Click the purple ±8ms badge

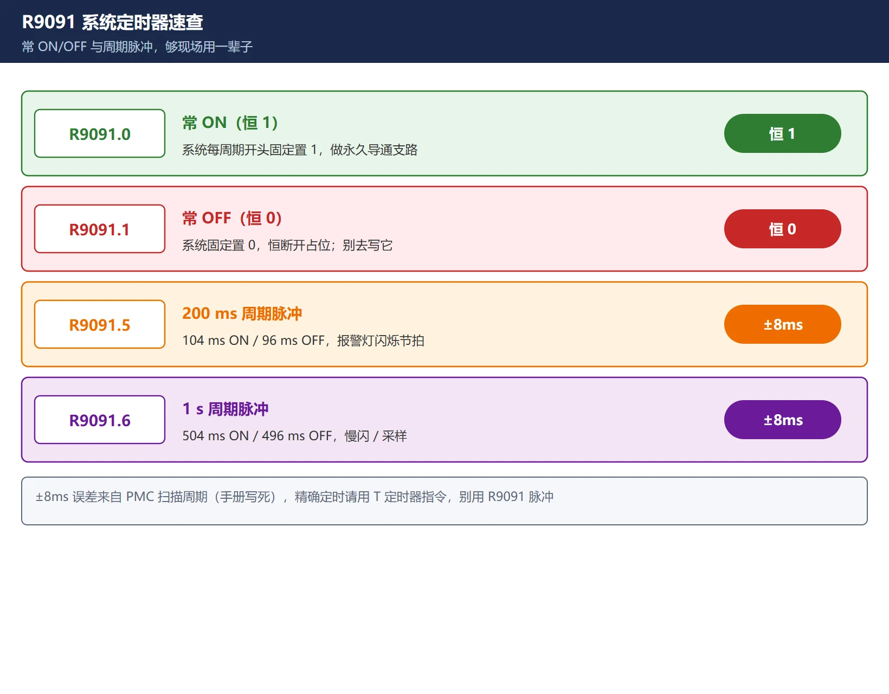point(782,420)
